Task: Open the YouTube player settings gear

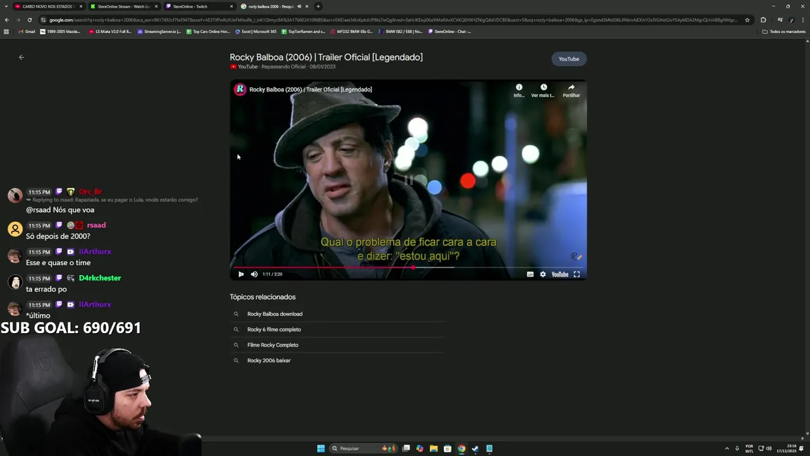Action: (543, 274)
